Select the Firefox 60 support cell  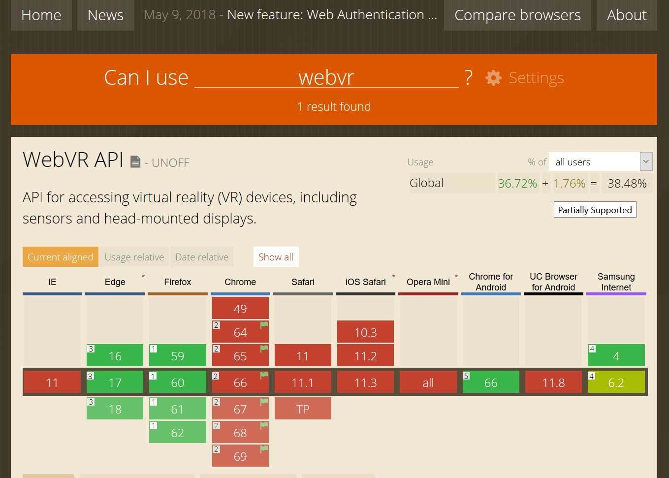tap(178, 382)
